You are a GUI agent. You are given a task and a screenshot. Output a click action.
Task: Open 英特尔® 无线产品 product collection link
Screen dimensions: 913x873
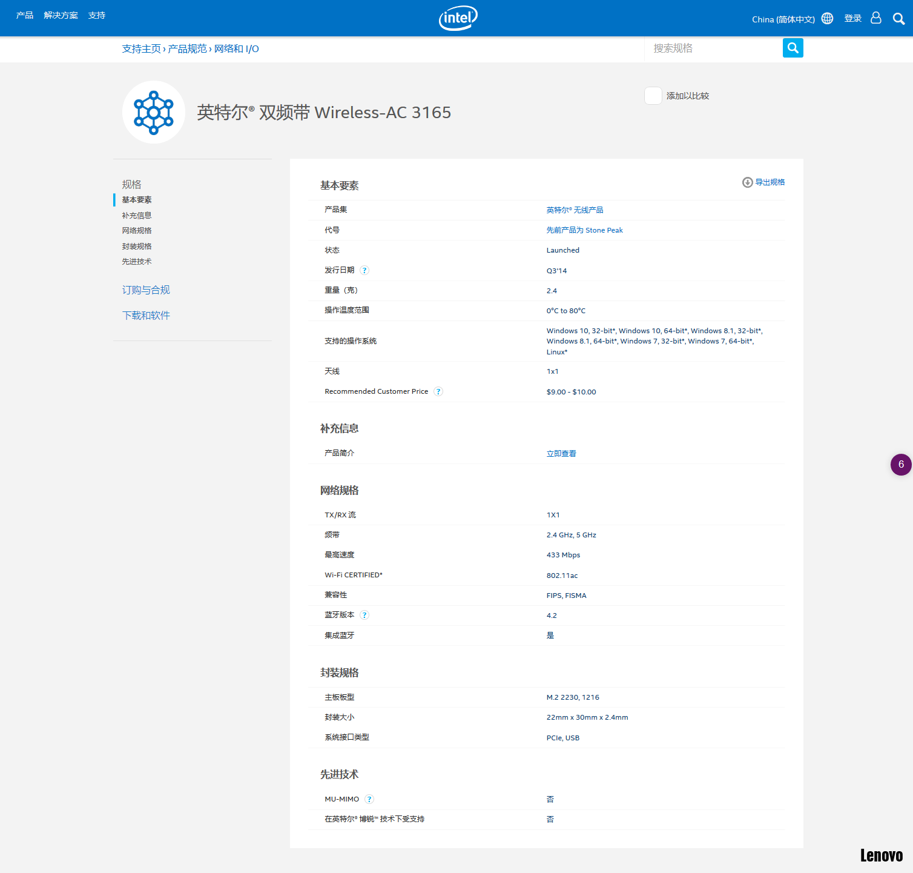coord(575,210)
